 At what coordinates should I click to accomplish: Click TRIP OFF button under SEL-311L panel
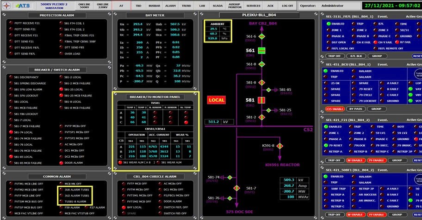334,56
